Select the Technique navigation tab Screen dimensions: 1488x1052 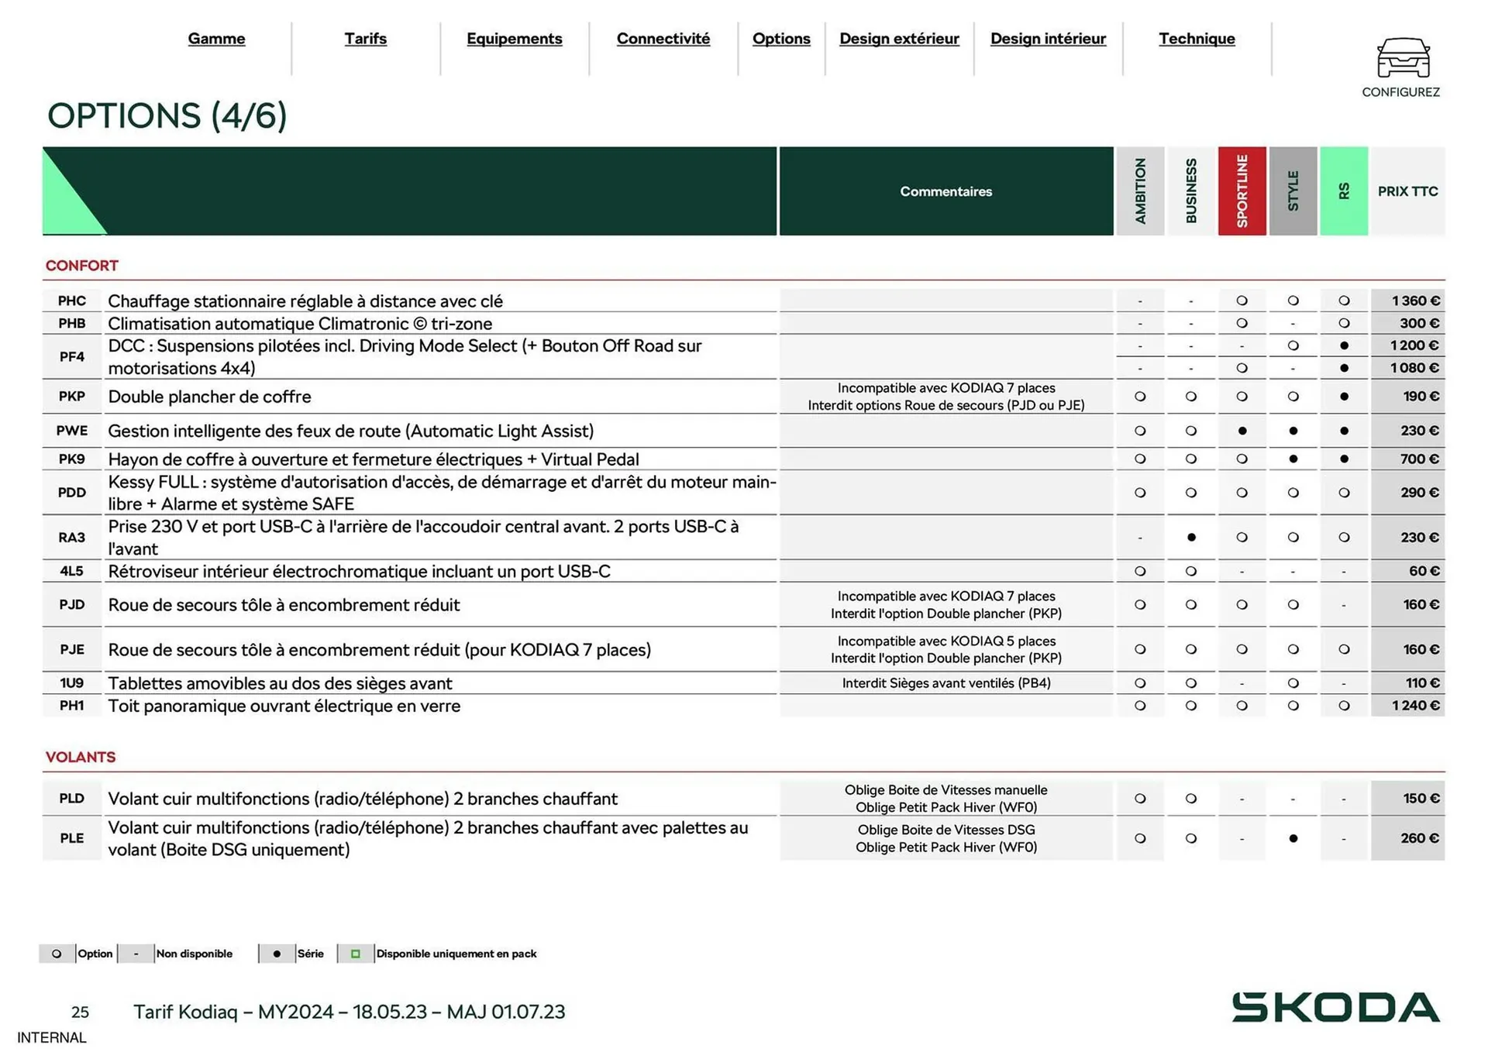click(x=1197, y=39)
